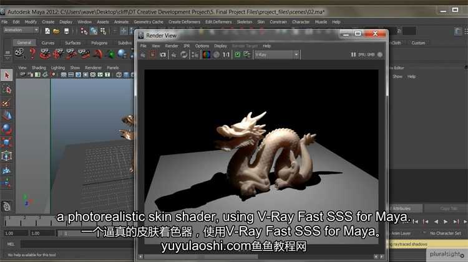Click the MEL command line input
The width and height of the screenshot is (468, 262).
click(77, 244)
